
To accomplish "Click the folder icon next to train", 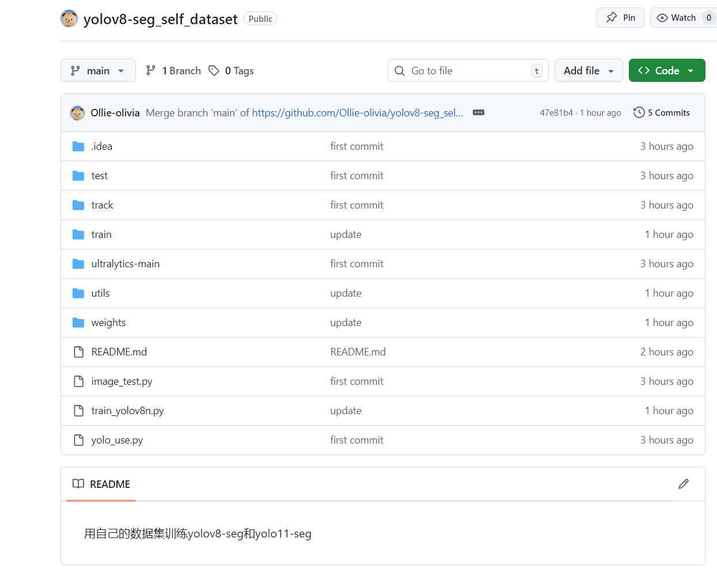I will [78, 234].
